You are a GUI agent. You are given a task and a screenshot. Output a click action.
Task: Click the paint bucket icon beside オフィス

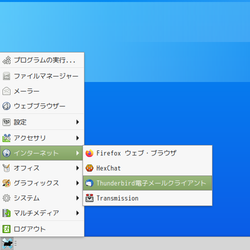click(x=6, y=168)
